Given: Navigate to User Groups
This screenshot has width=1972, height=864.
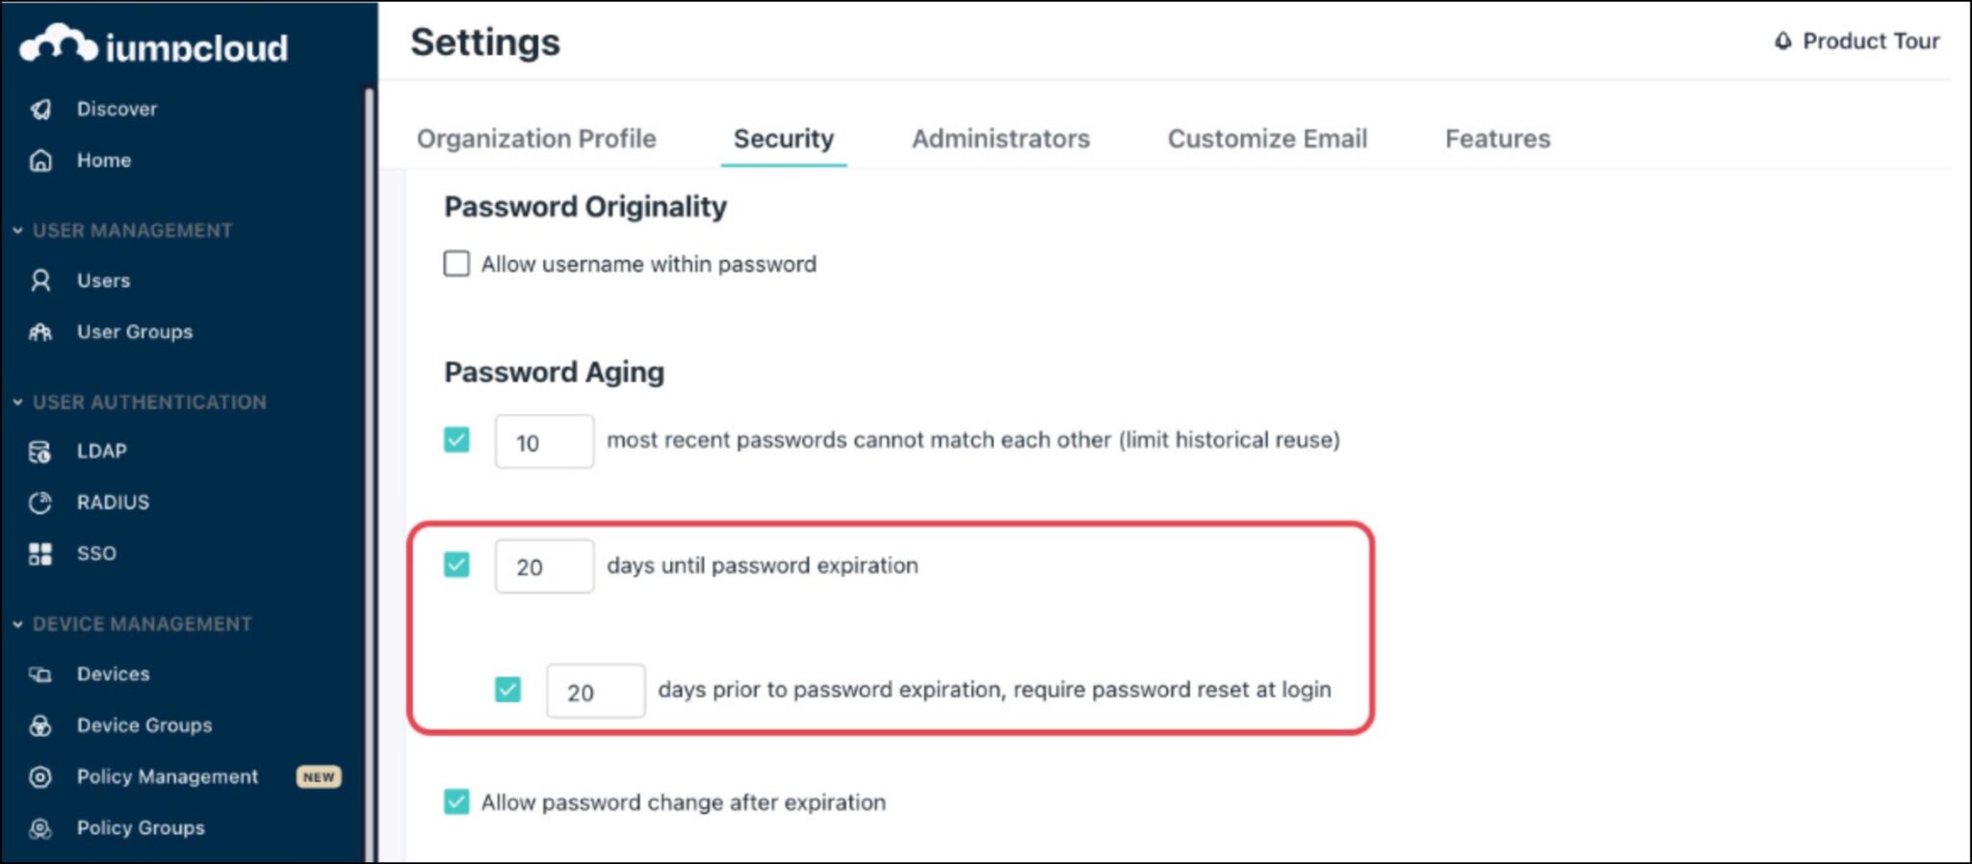Looking at the screenshot, I should pyautogui.click(x=135, y=331).
